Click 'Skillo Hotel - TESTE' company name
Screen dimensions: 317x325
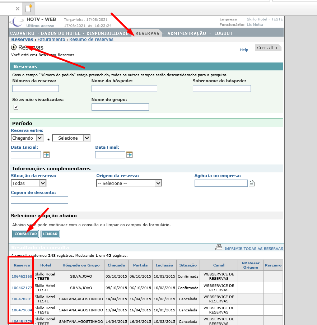click(265, 19)
